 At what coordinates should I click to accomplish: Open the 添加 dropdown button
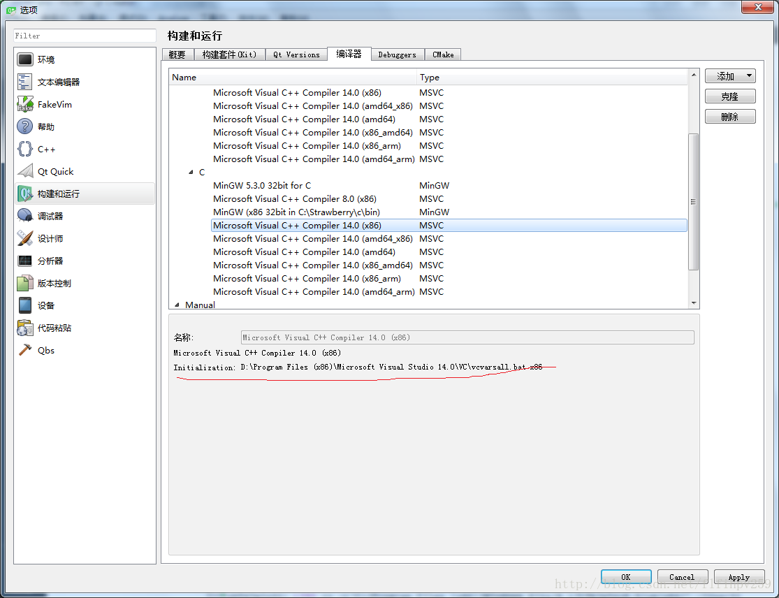pyautogui.click(x=730, y=76)
